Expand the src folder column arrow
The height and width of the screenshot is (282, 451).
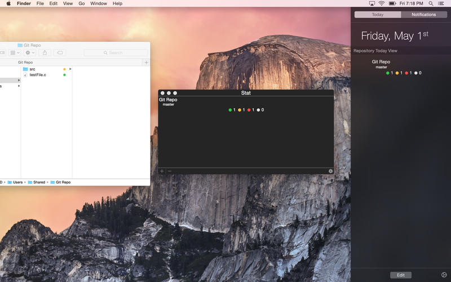coord(70,69)
